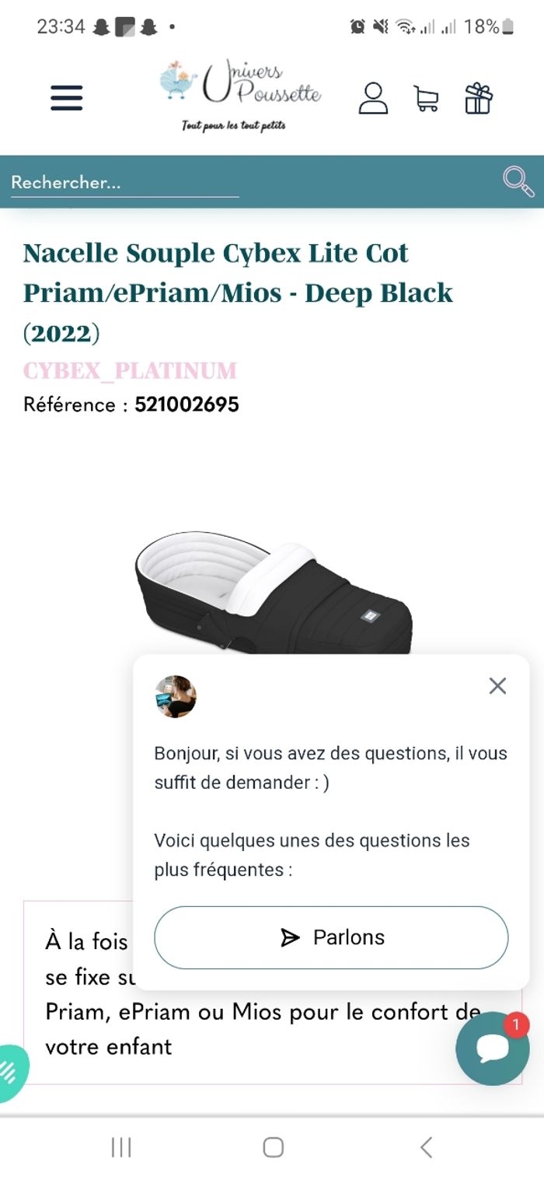Click the chat agent avatar photo
Screen dimensions: 544x1180
(x=175, y=696)
